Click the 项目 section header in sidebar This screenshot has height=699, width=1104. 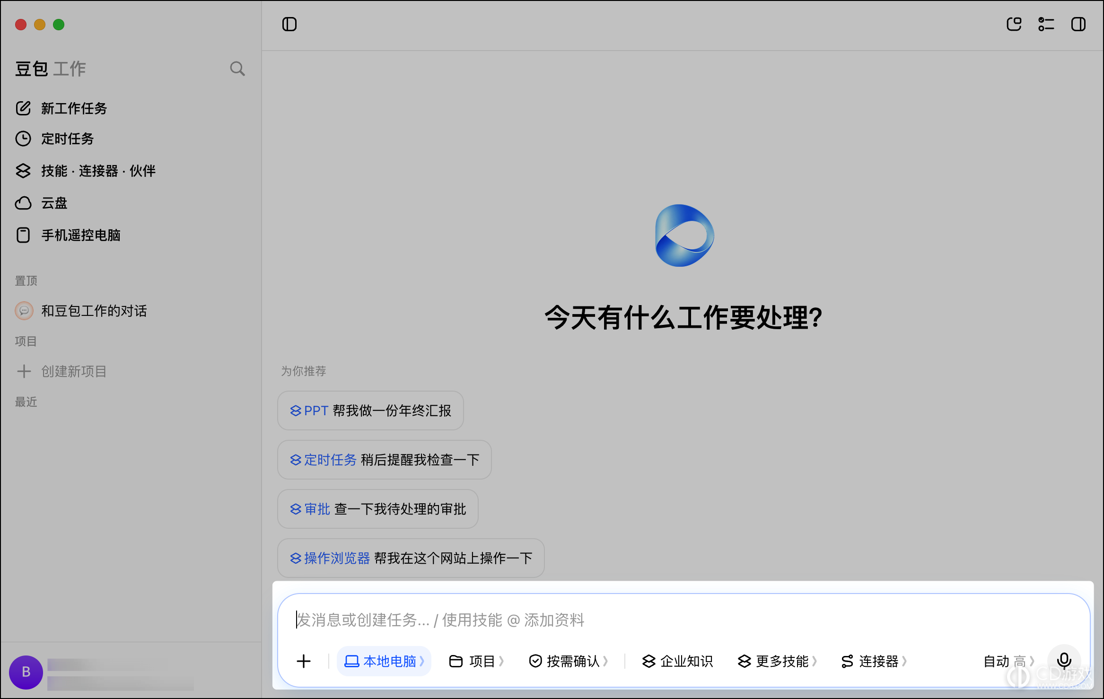(26, 341)
